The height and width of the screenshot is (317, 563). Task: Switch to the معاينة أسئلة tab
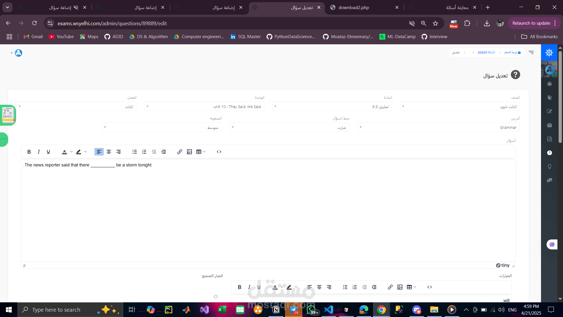(x=457, y=8)
